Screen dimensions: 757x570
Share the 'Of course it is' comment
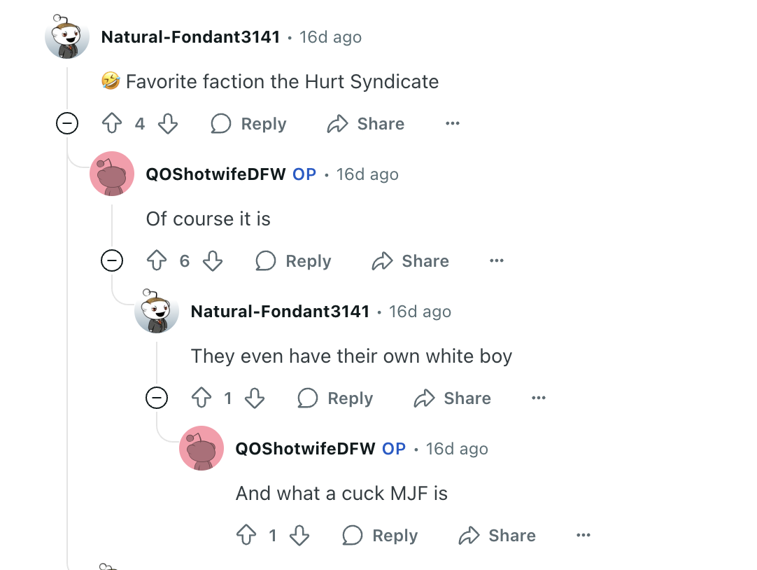tap(411, 260)
